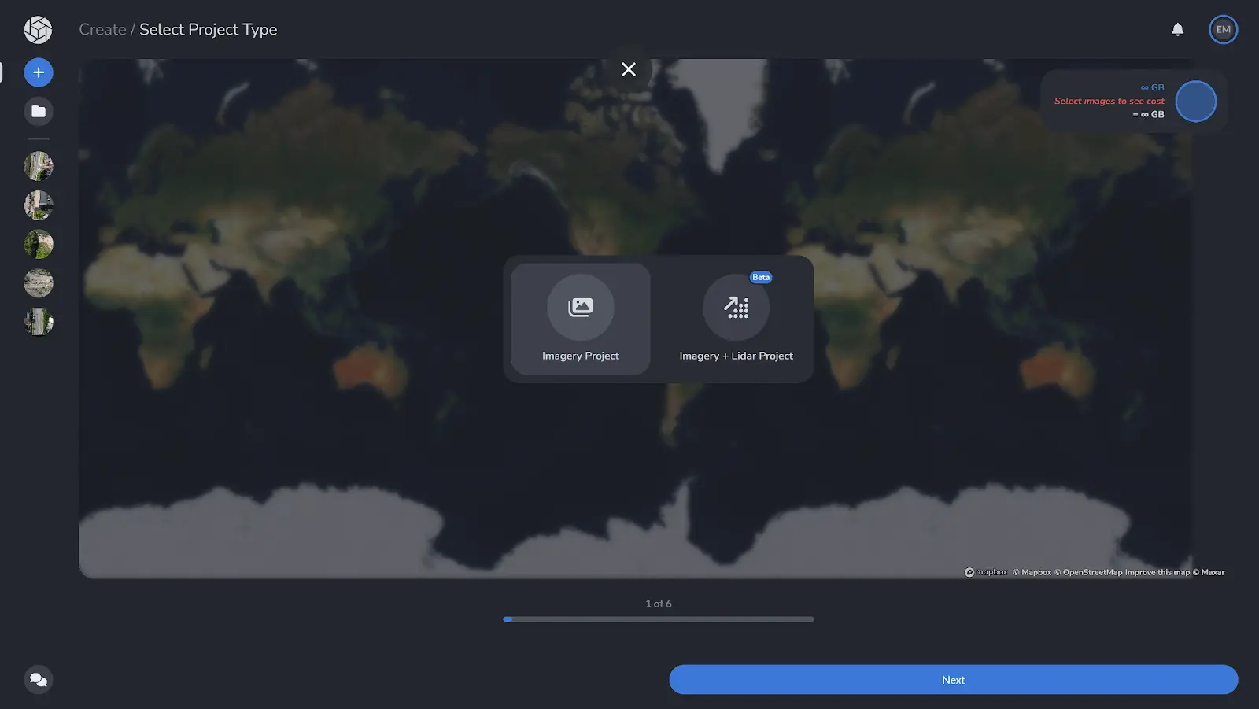Open the Create breadcrumb link

[102, 29]
